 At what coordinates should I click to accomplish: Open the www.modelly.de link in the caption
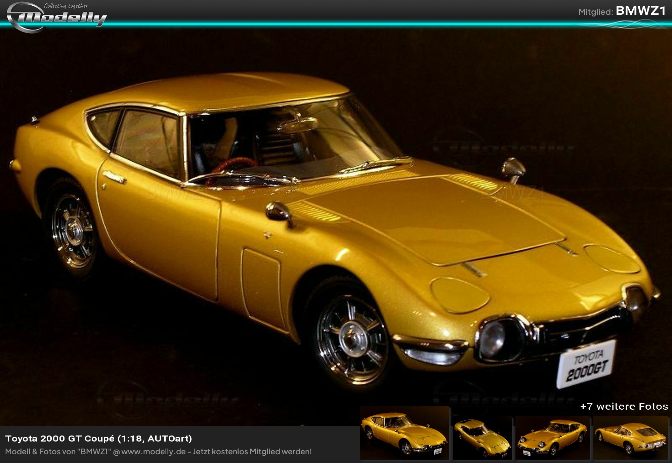click(153, 452)
